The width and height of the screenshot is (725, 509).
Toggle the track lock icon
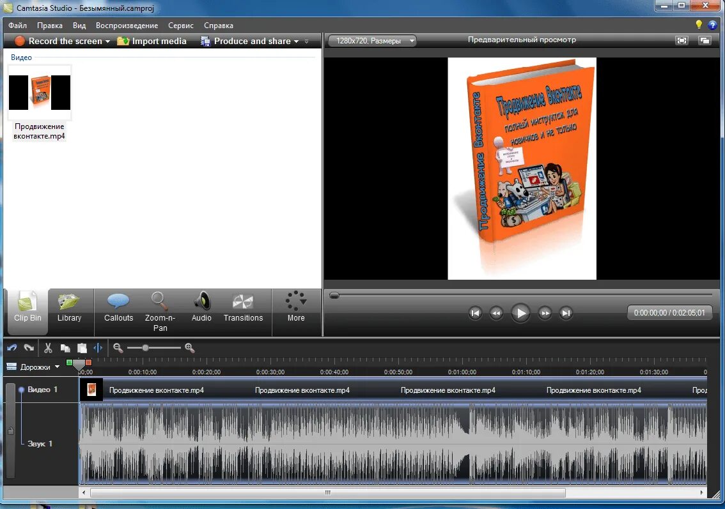click(x=10, y=431)
